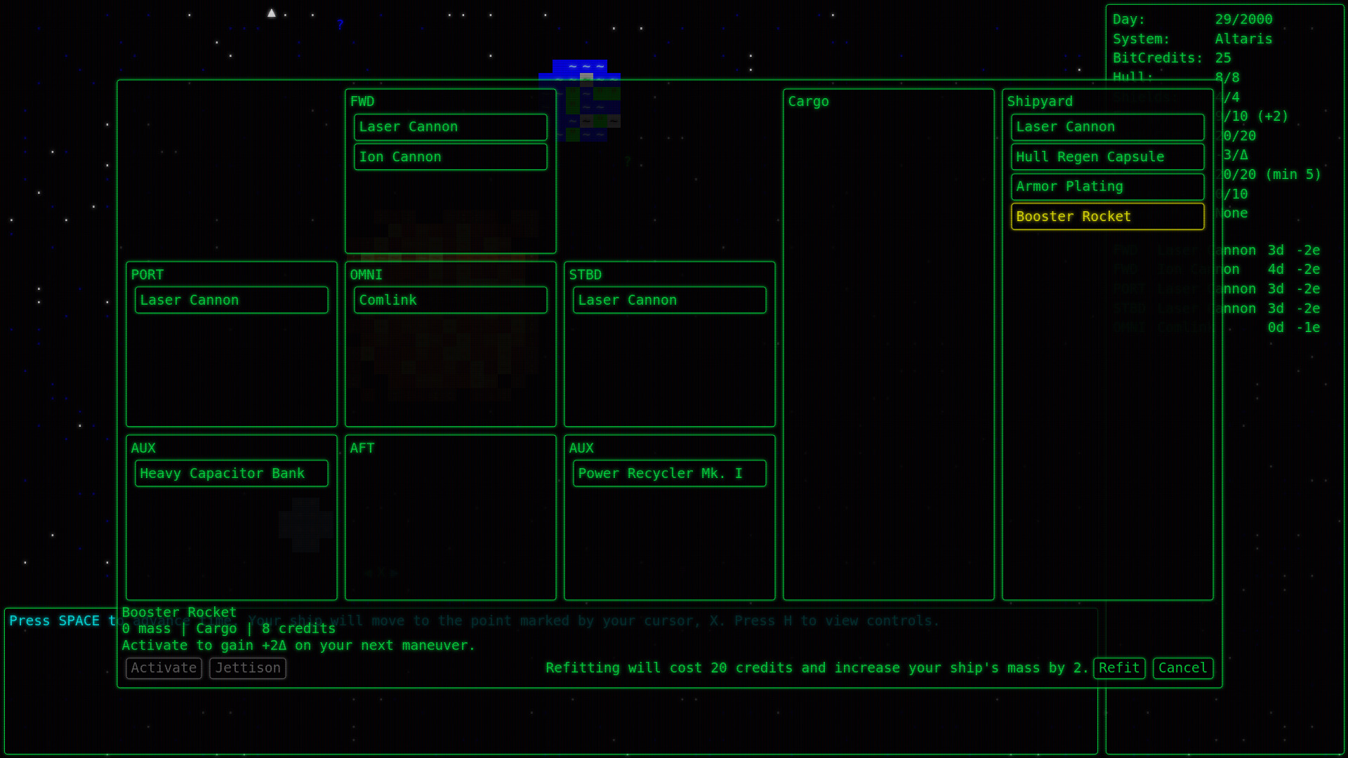Click the Refit button

tap(1119, 667)
